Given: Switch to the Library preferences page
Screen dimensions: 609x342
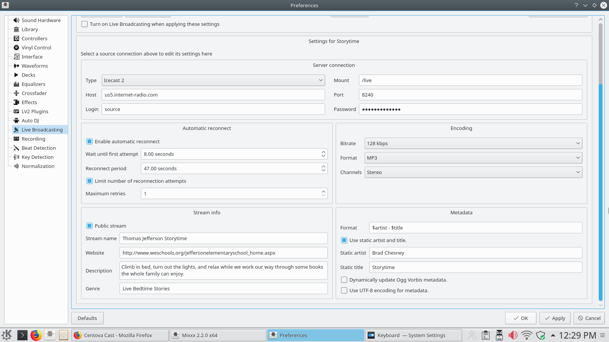Looking at the screenshot, I should pyautogui.click(x=30, y=29).
